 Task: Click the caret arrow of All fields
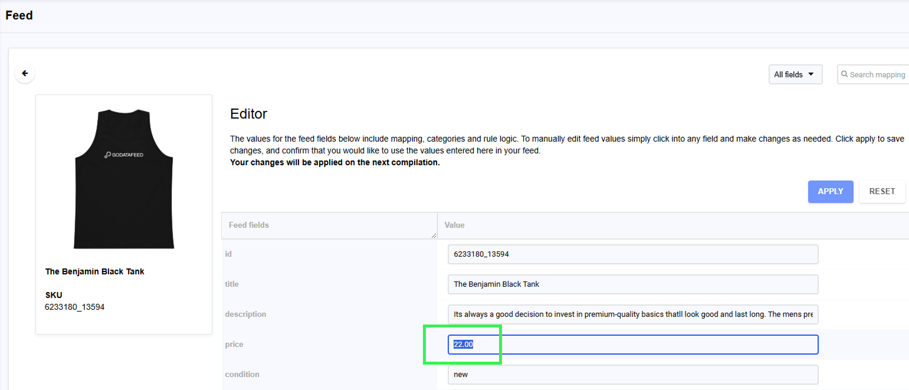point(811,74)
